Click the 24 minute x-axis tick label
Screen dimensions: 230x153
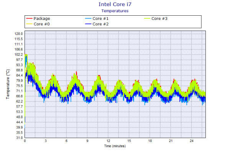click(192, 141)
